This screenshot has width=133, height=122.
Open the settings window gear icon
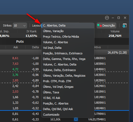(125, 25)
